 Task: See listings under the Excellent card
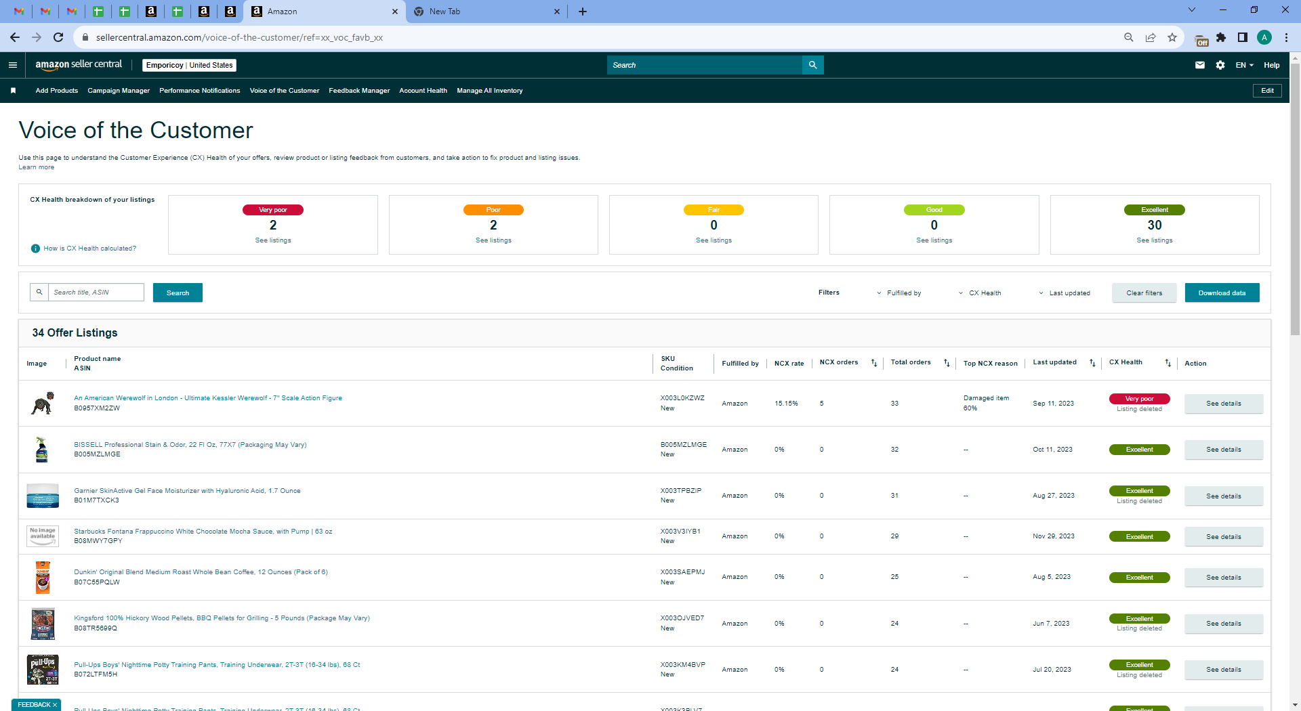coord(1155,240)
